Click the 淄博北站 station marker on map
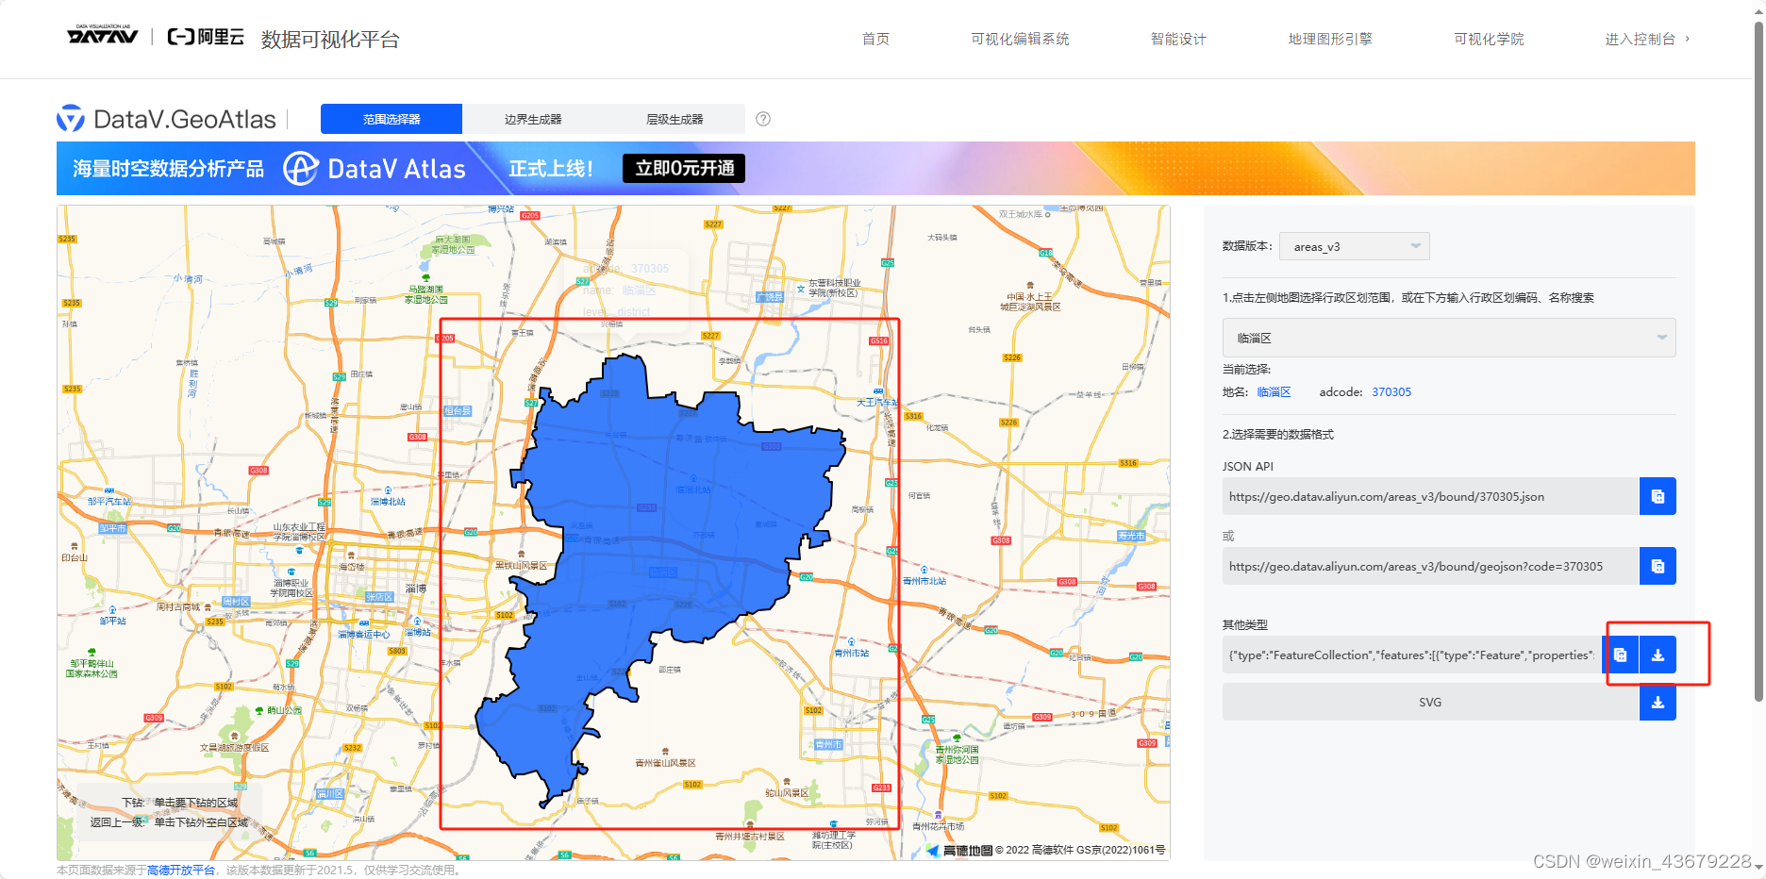1766x879 pixels. (388, 497)
